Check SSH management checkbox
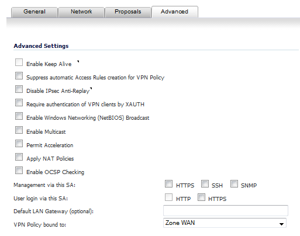 (205, 184)
